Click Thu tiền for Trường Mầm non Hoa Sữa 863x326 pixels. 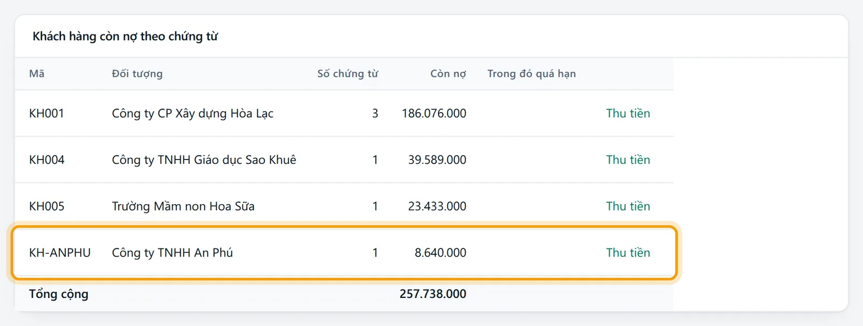628,206
